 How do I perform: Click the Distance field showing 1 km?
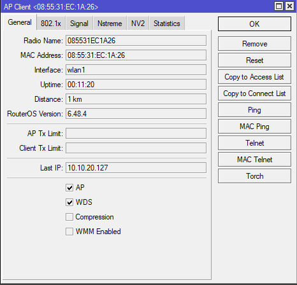[x=136, y=99]
